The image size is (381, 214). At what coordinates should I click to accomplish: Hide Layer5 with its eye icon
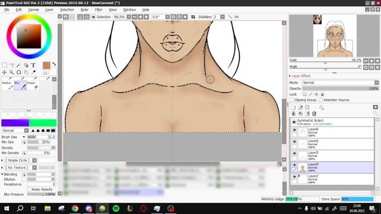point(294,153)
